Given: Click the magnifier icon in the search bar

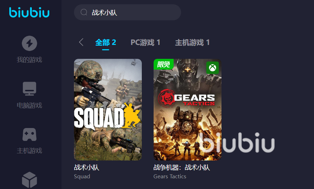Looking at the screenshot, I should click(84, 12).
